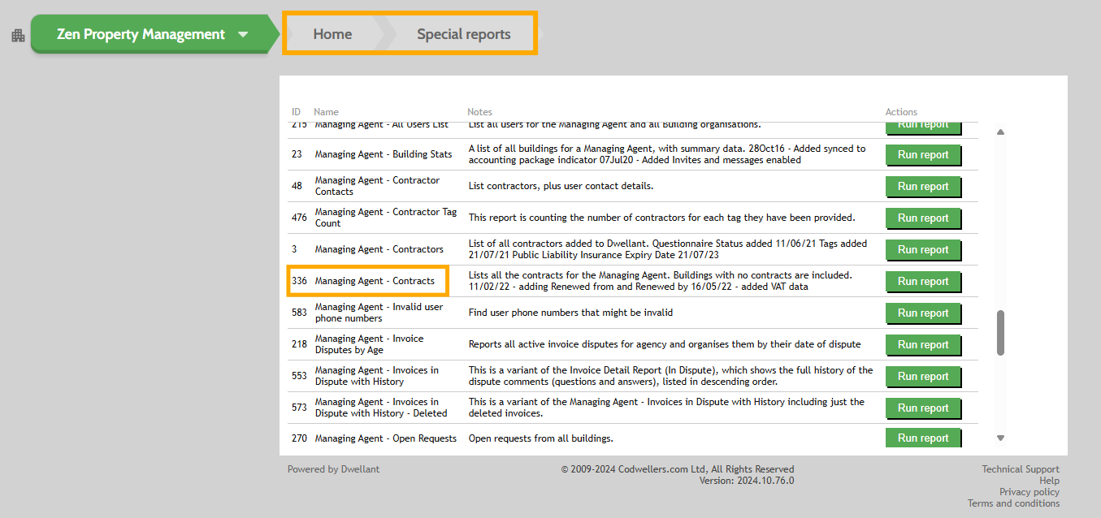Run the Managing Agent - Open Requests report
Screen dimensions: 1101x518
[x=923, y=437]
